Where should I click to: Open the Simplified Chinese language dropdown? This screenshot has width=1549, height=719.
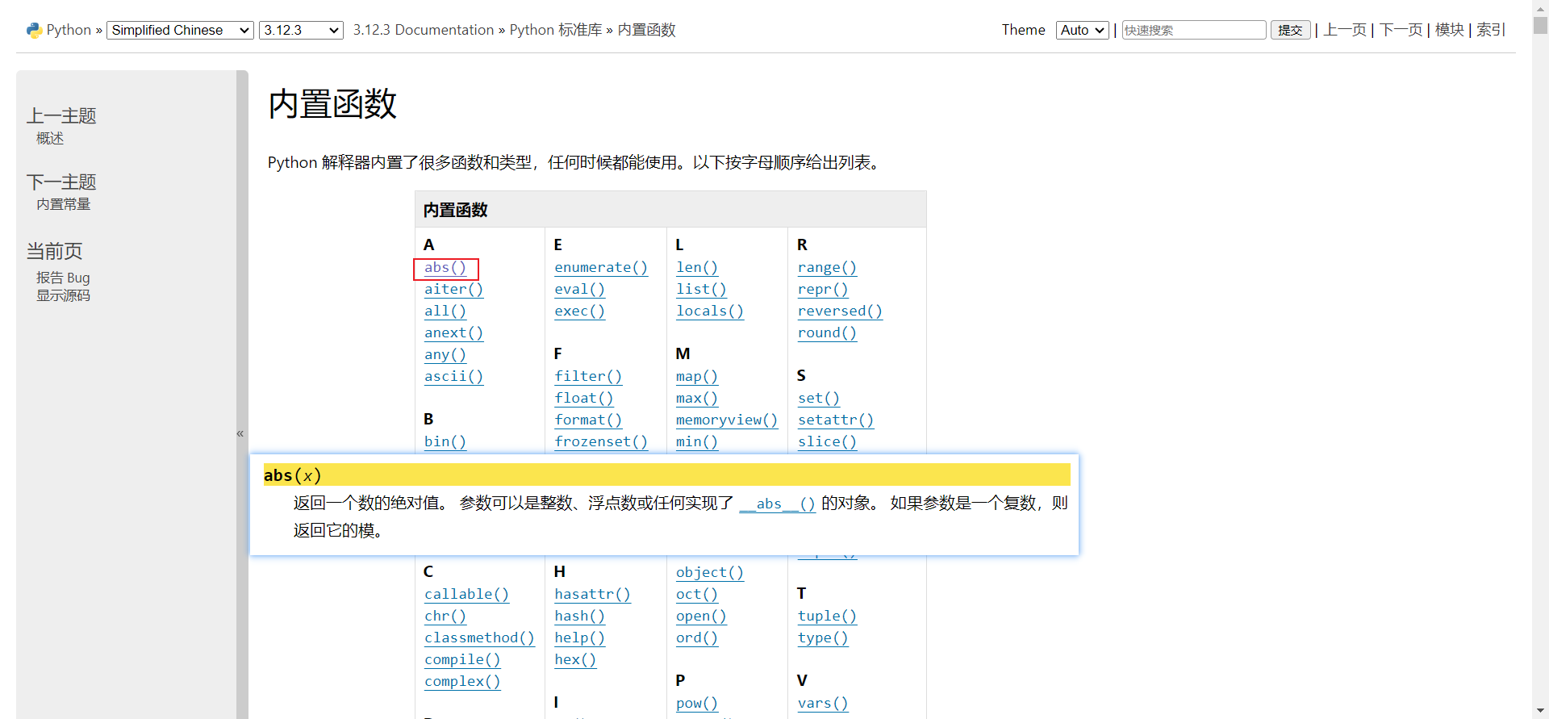pos(180,30)
